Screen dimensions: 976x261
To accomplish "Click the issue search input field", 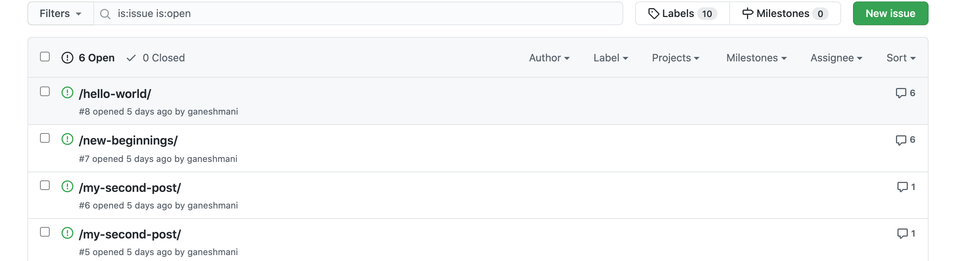I will (x=364, y=14).
